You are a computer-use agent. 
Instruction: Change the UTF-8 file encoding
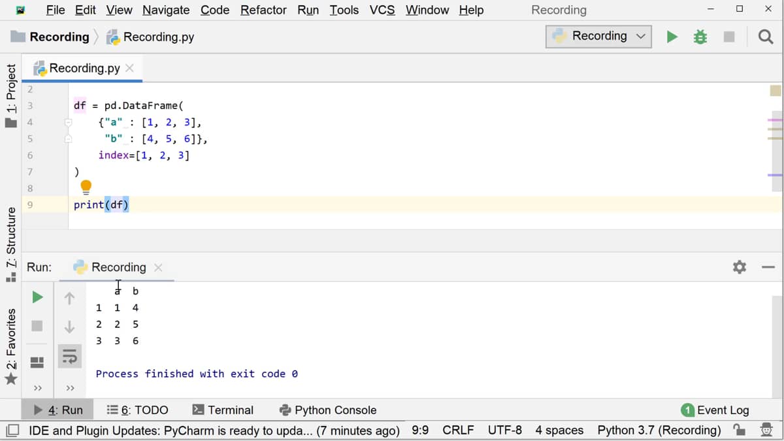(x=505, y=430)
